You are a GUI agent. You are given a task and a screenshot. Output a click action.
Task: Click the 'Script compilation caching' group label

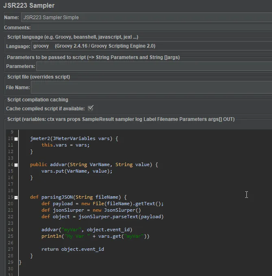click(x=38, y=100)
